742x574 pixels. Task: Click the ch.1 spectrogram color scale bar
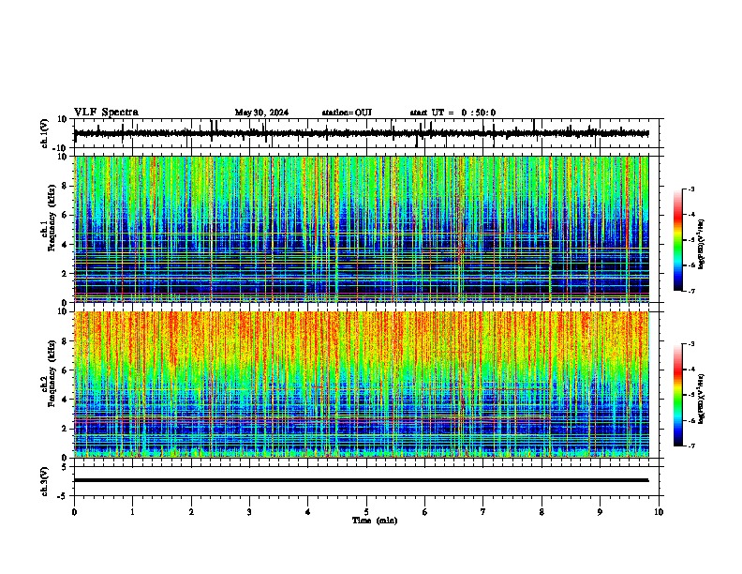pyautogui.click(x=678, y=240)
